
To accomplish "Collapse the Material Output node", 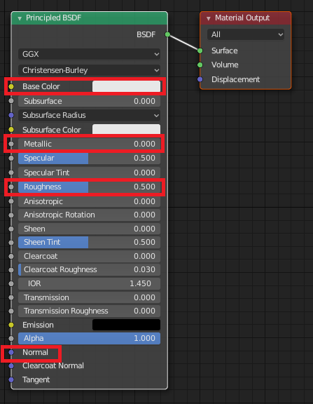I will pyautogui.click(x=209, y=18).
